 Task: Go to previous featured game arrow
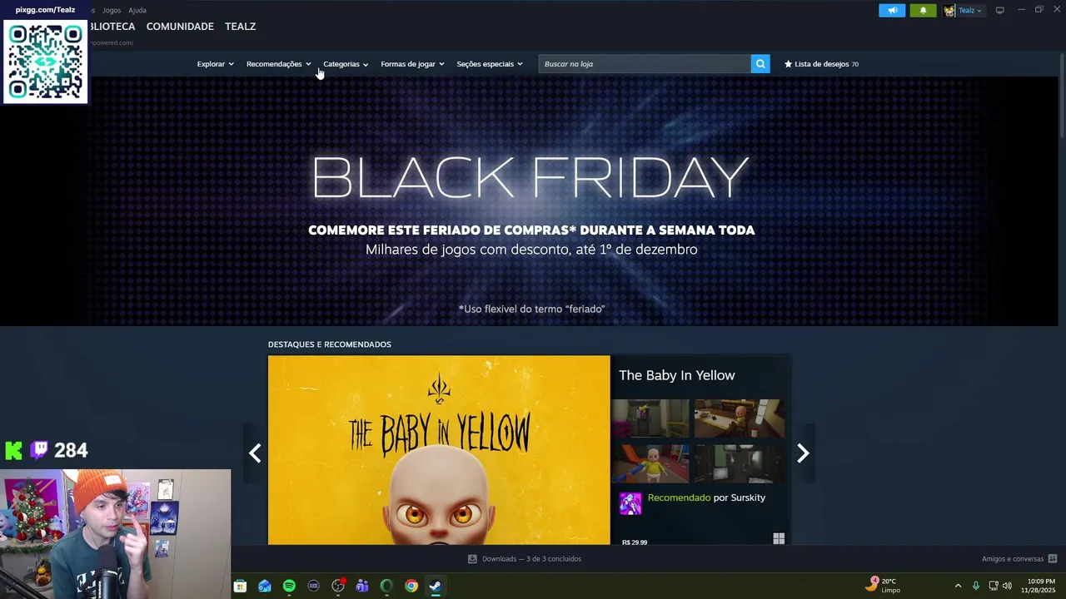(255, 453)
